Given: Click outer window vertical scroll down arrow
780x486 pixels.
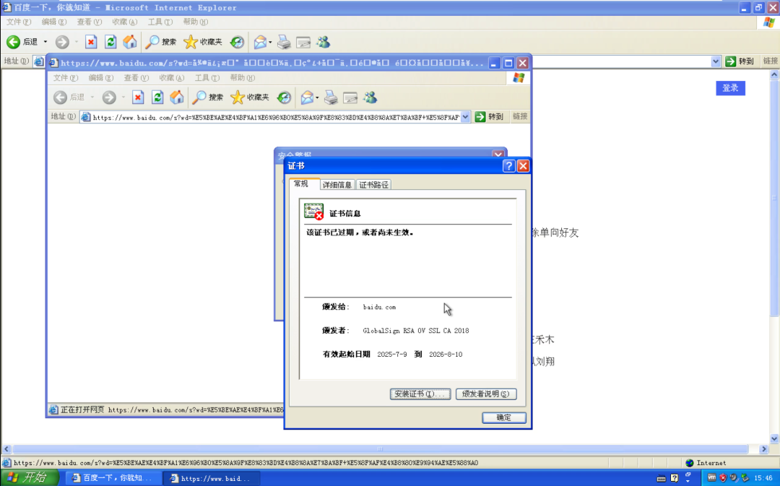Looking at the screenshot, I should tap(774, 439).
